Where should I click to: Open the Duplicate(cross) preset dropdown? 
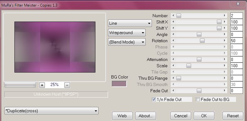51,111
